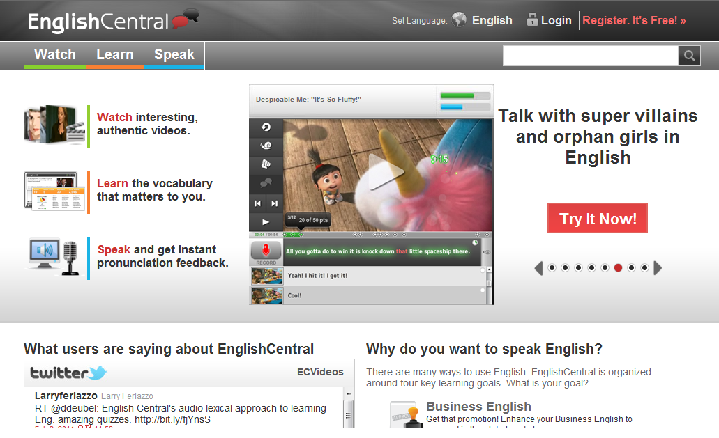This screenshot has width=719, height=438.
Task: Click the video title "Despicable Me: It's So Fluffy!"
Action: point(309,100)
